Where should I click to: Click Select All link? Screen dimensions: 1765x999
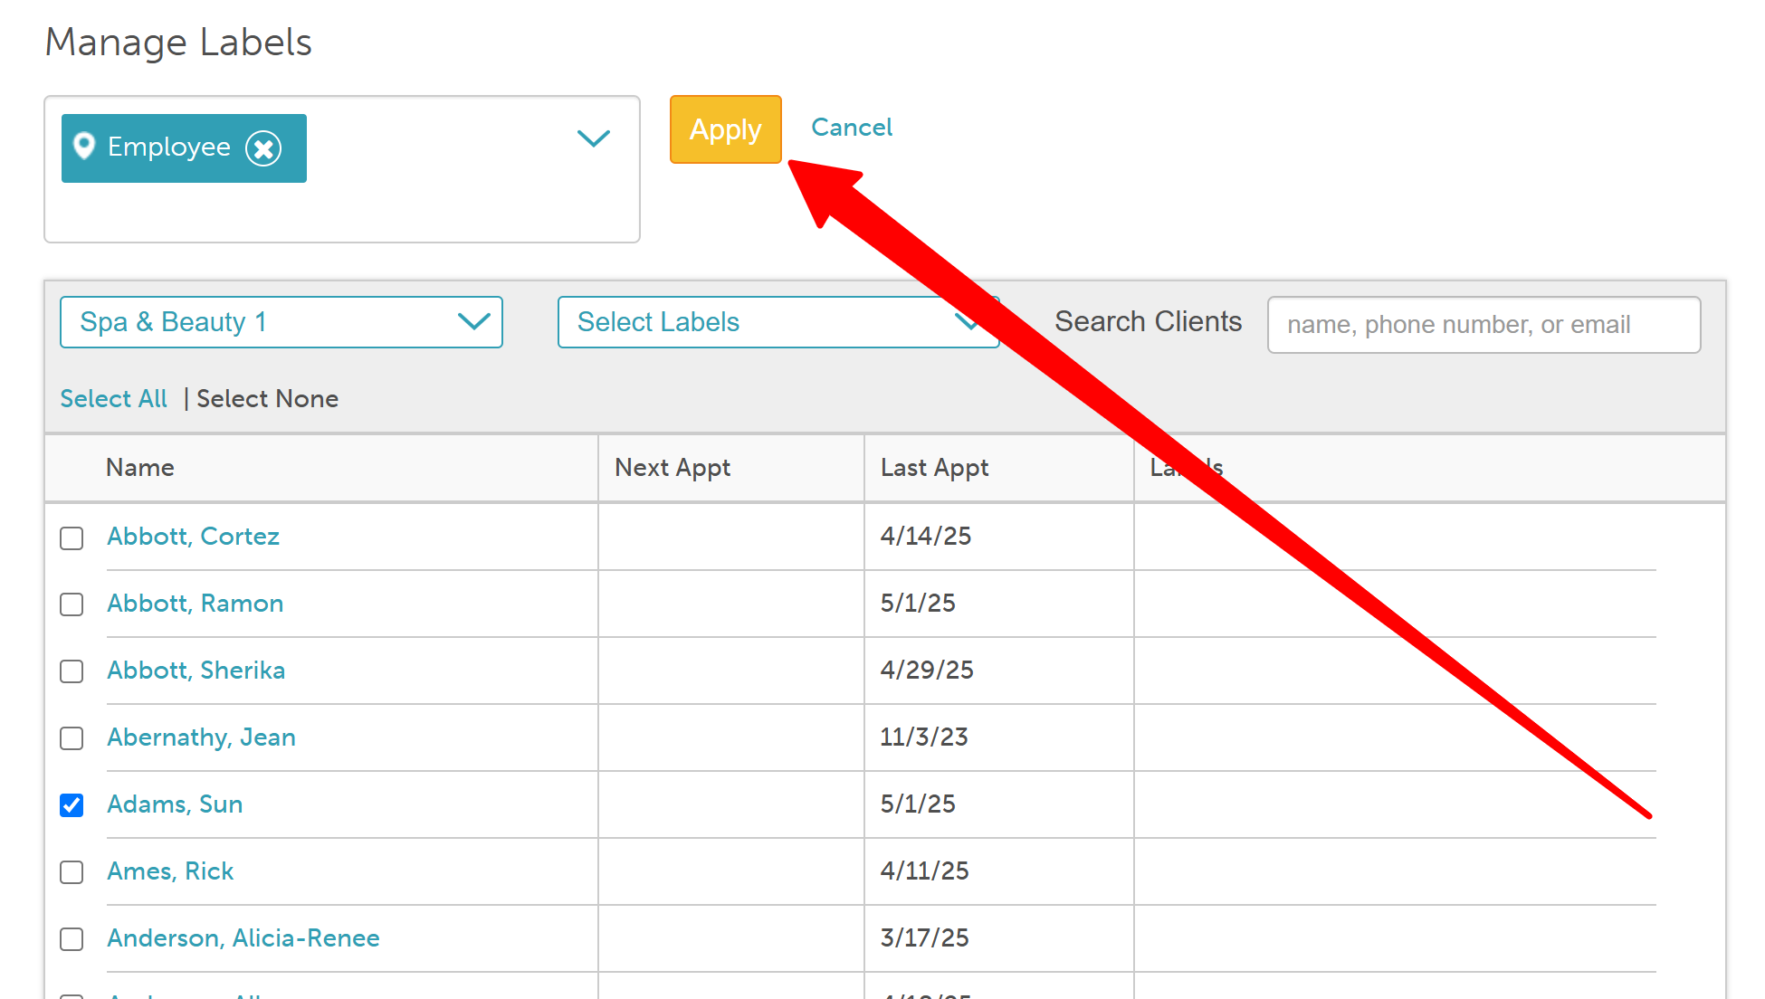point(113,399)
